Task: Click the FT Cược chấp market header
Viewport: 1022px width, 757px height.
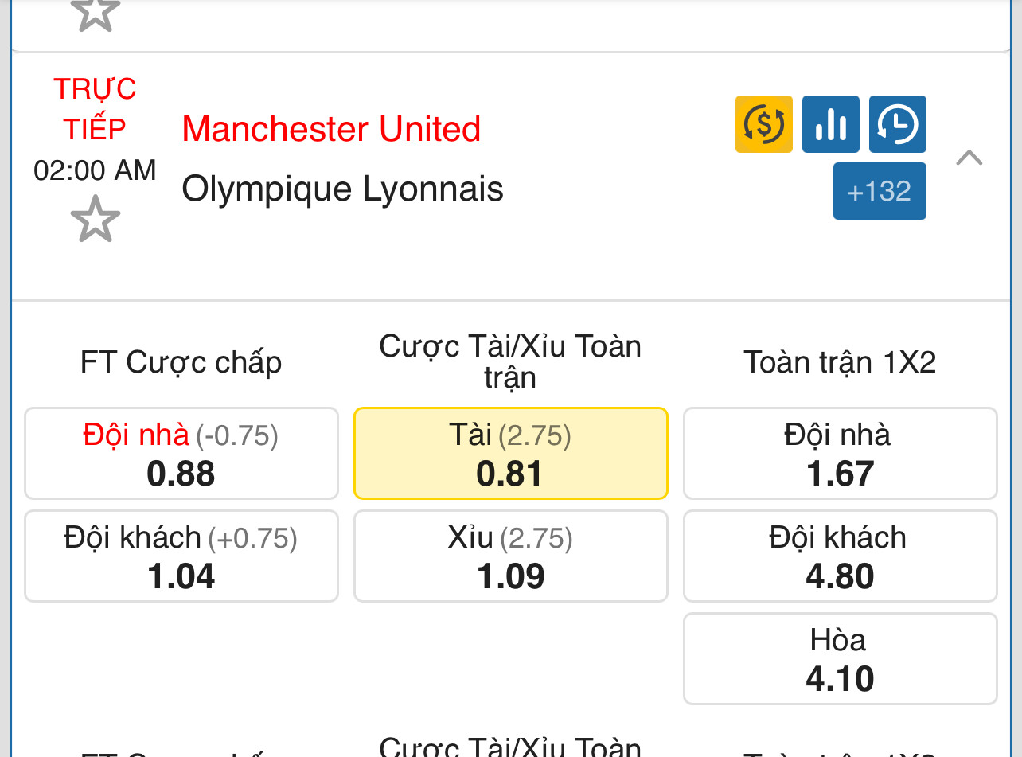Action: [181, 362]
